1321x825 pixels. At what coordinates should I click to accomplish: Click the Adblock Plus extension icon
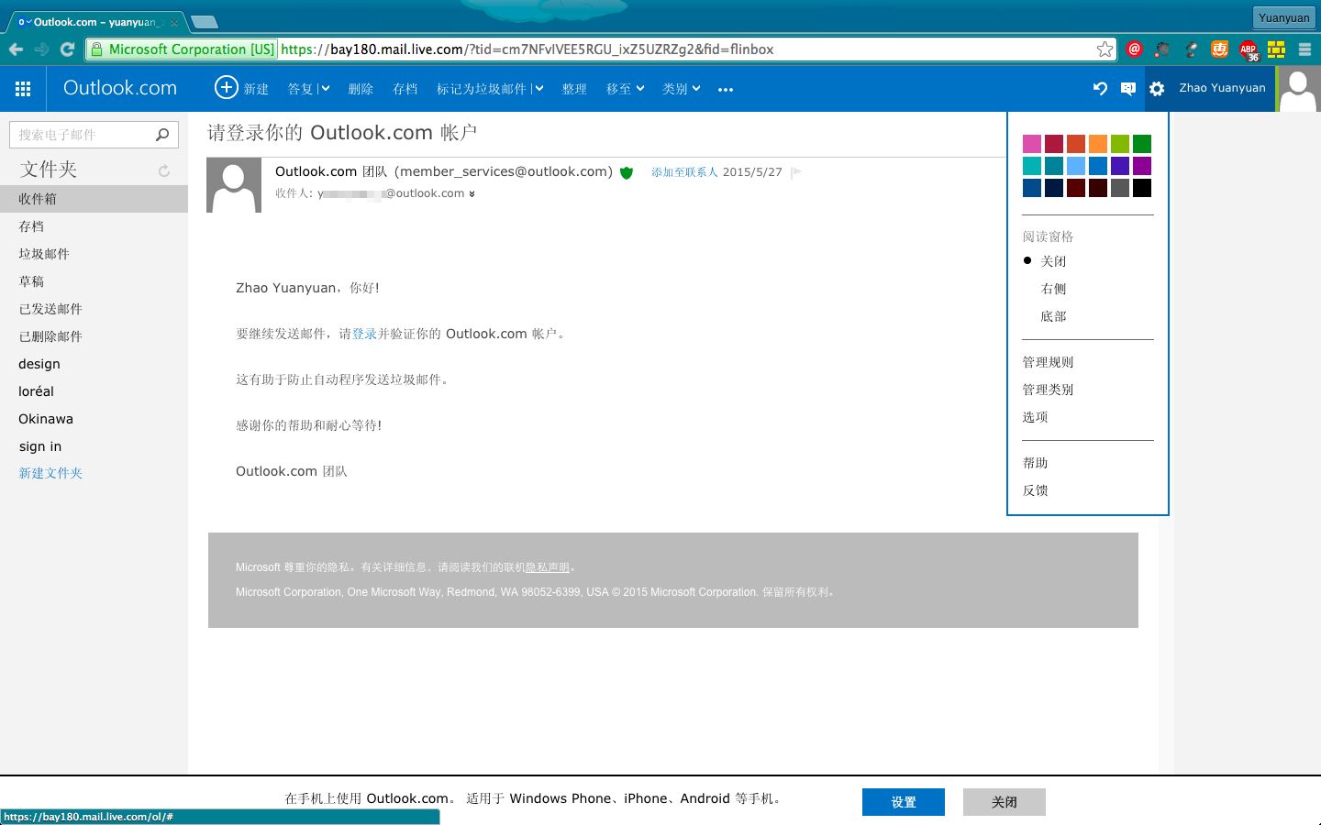pos(1249,50)
